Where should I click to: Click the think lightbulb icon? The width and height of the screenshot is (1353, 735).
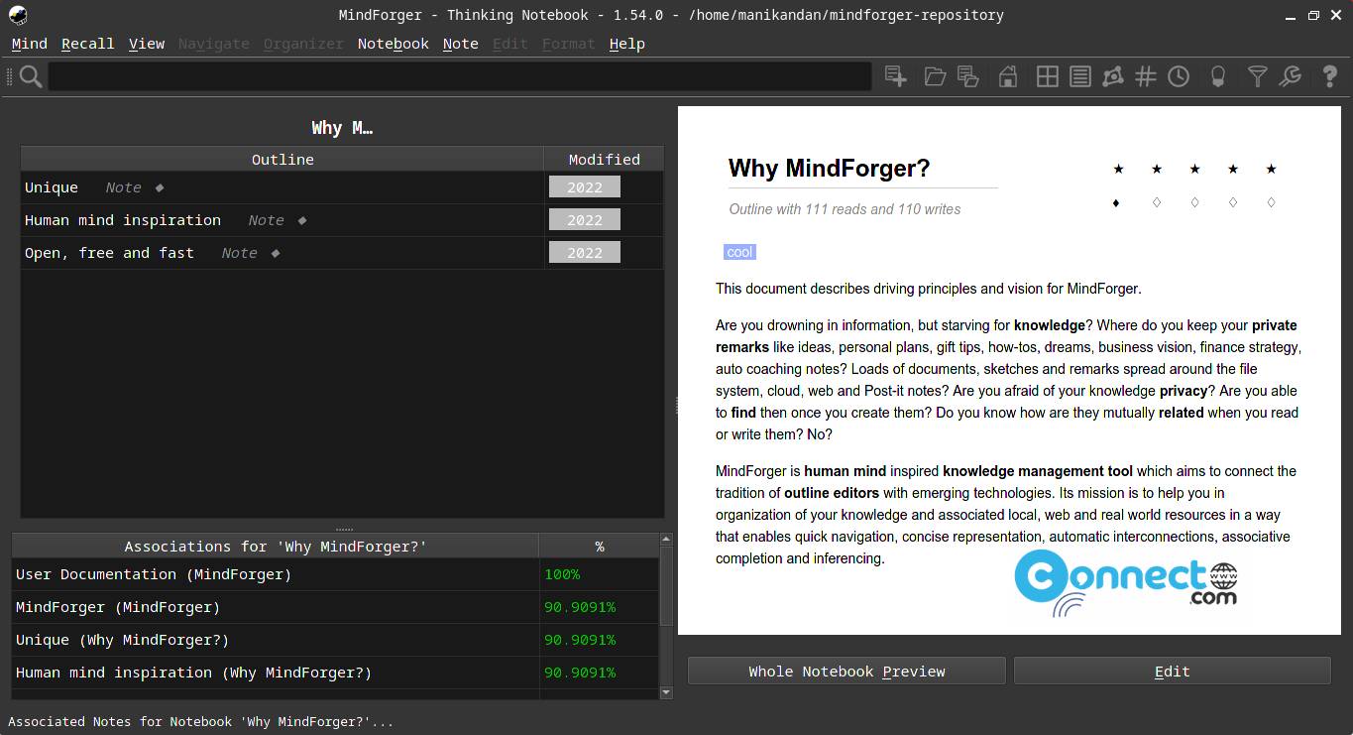[x=1218, y=76]
